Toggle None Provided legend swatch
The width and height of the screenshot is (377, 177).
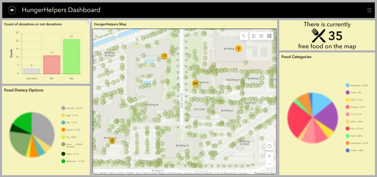pos(63,144)
